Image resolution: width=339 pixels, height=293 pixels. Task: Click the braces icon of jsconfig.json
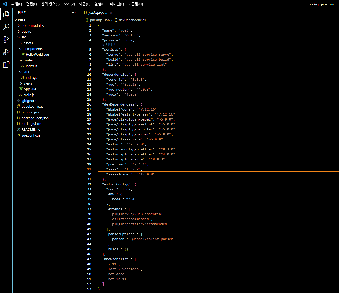tap(18, 112)
